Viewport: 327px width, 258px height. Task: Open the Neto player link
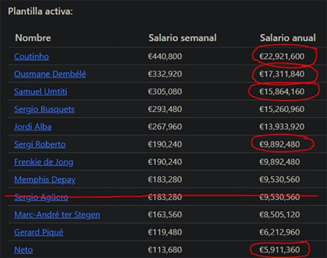pos(24,249)
